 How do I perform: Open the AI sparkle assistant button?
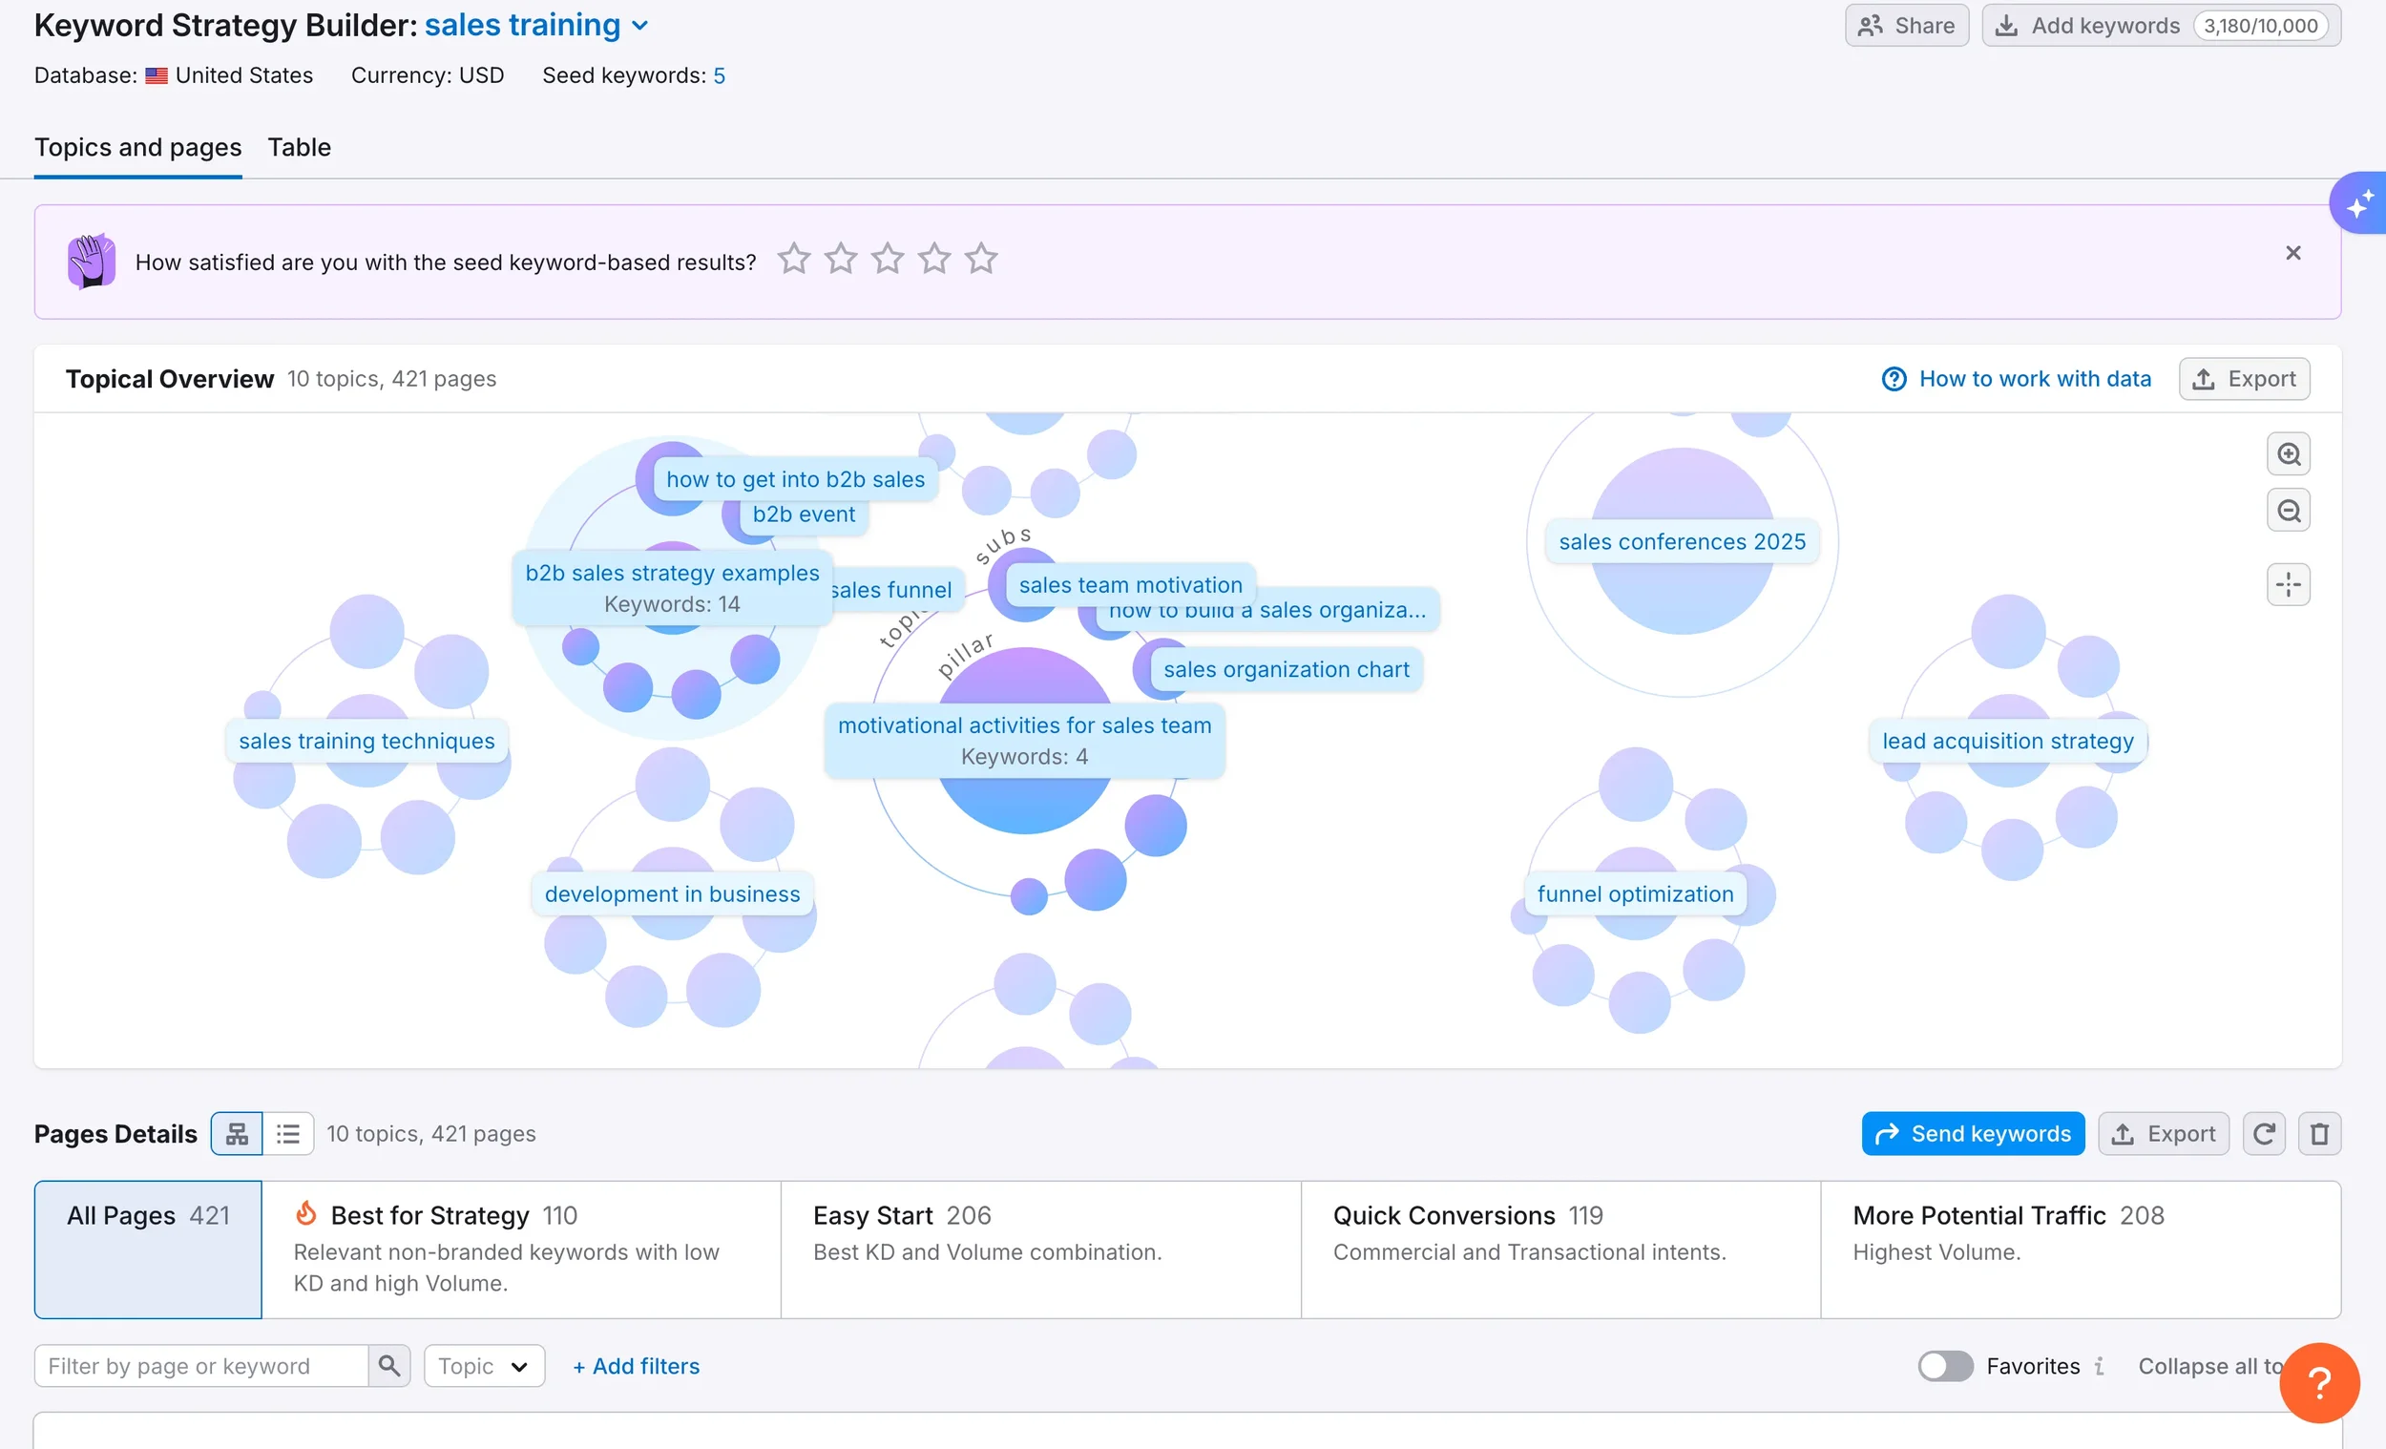click(x=2359, y=203)
